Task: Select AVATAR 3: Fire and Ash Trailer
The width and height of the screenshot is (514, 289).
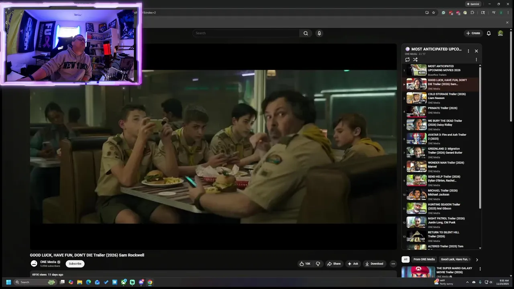Action: click(x=440, y=139)
